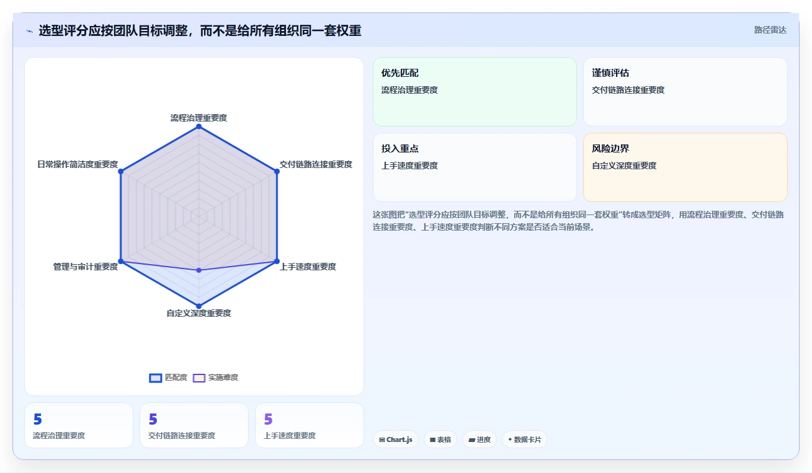Click the 上手速度重要度 radar axis label
Screen dimensions: 812x473
[308, 267]
